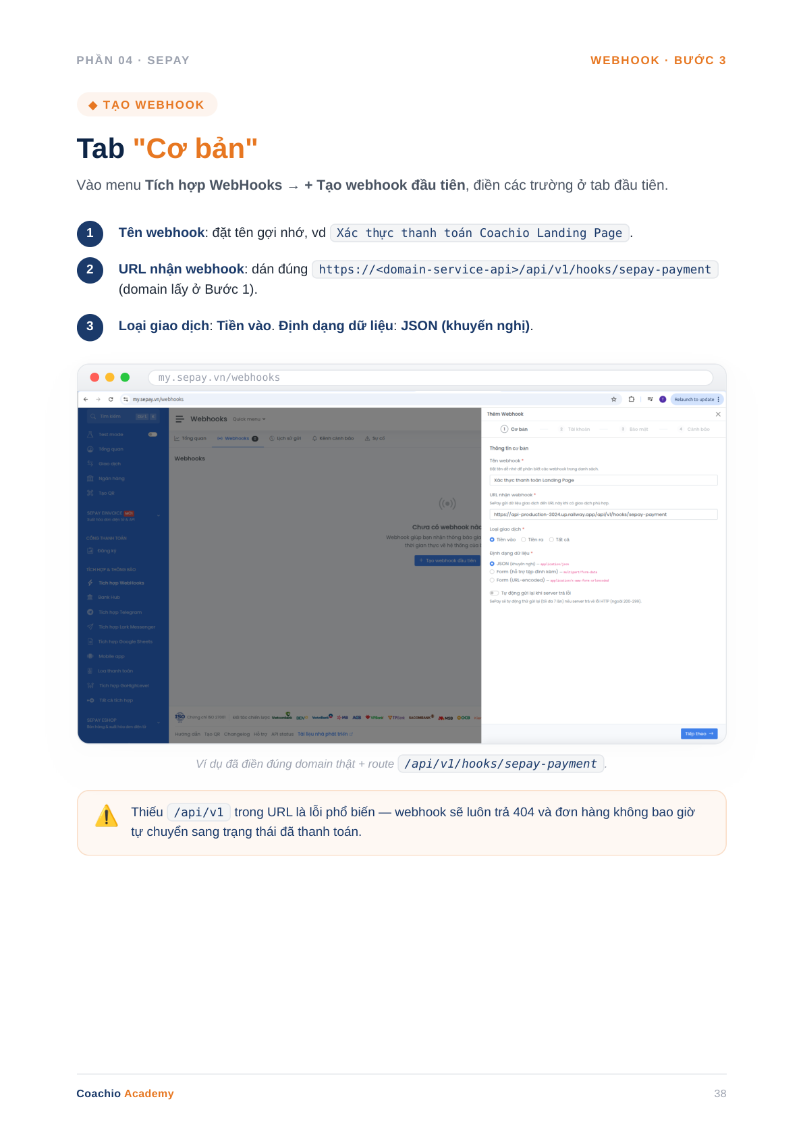This screenshot has width=803, height=1137.
Task: Select JSON (khuyến nghị) data format
Action: (529, 564)
